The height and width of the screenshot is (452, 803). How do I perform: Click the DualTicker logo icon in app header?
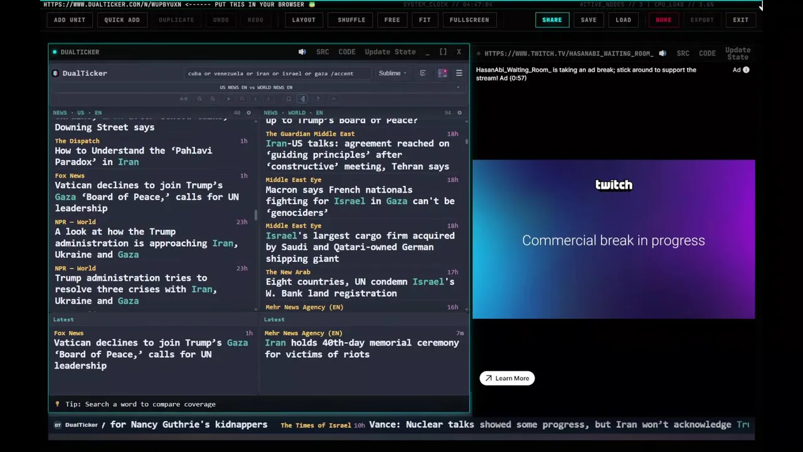coord(56,73)
